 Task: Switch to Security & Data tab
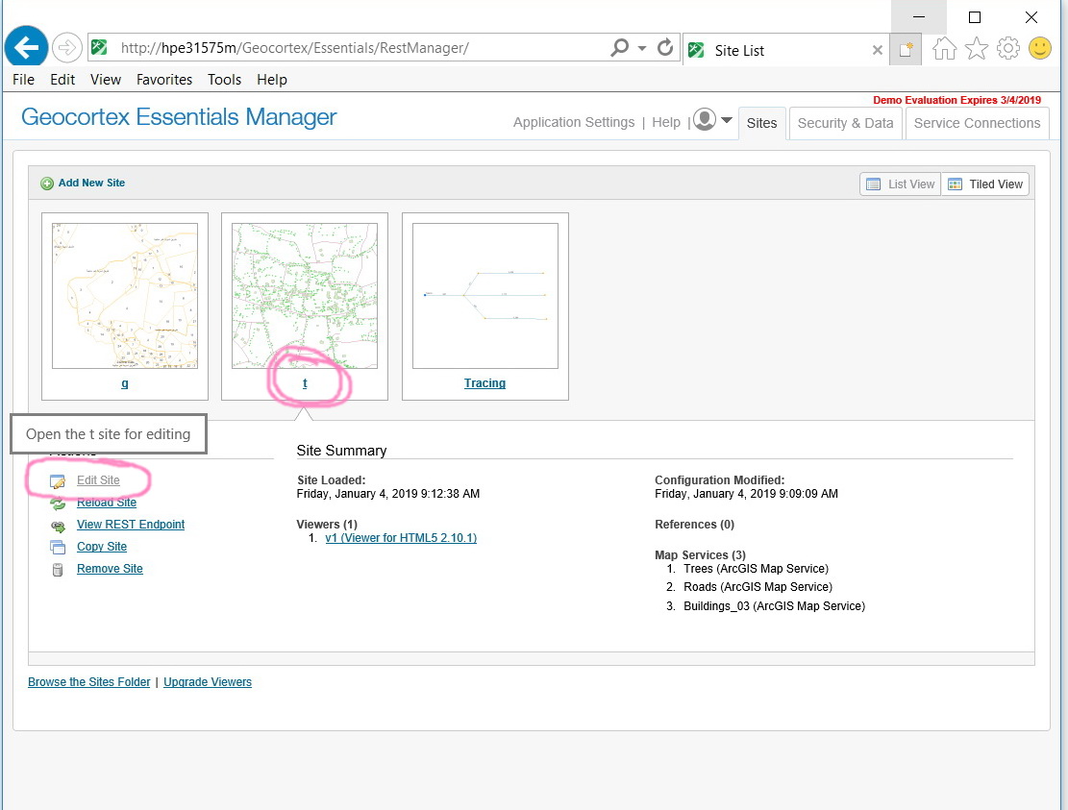coord(845,123)
